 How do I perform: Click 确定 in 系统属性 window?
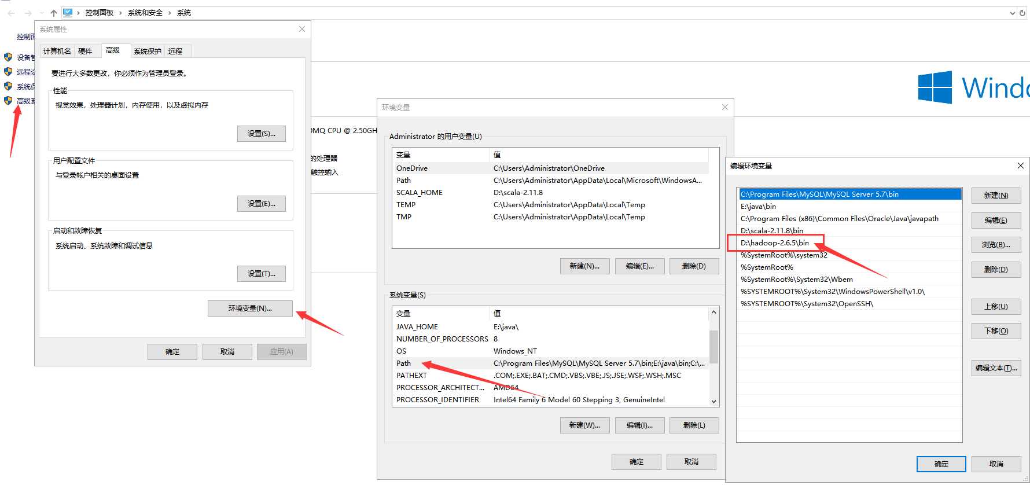coord(172,352)
